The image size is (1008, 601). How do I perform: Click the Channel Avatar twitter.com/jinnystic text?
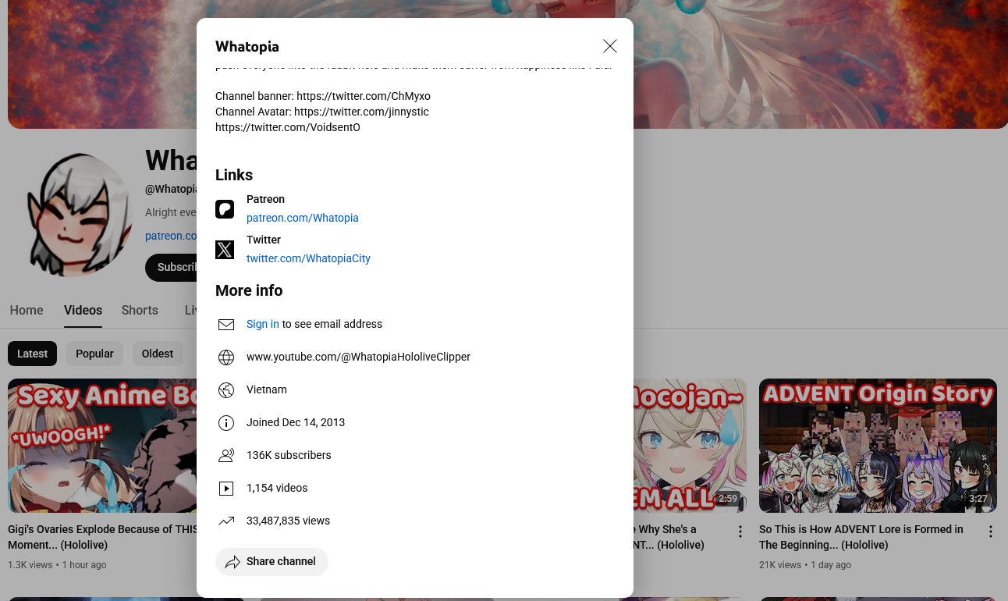[x=322, y=112]
